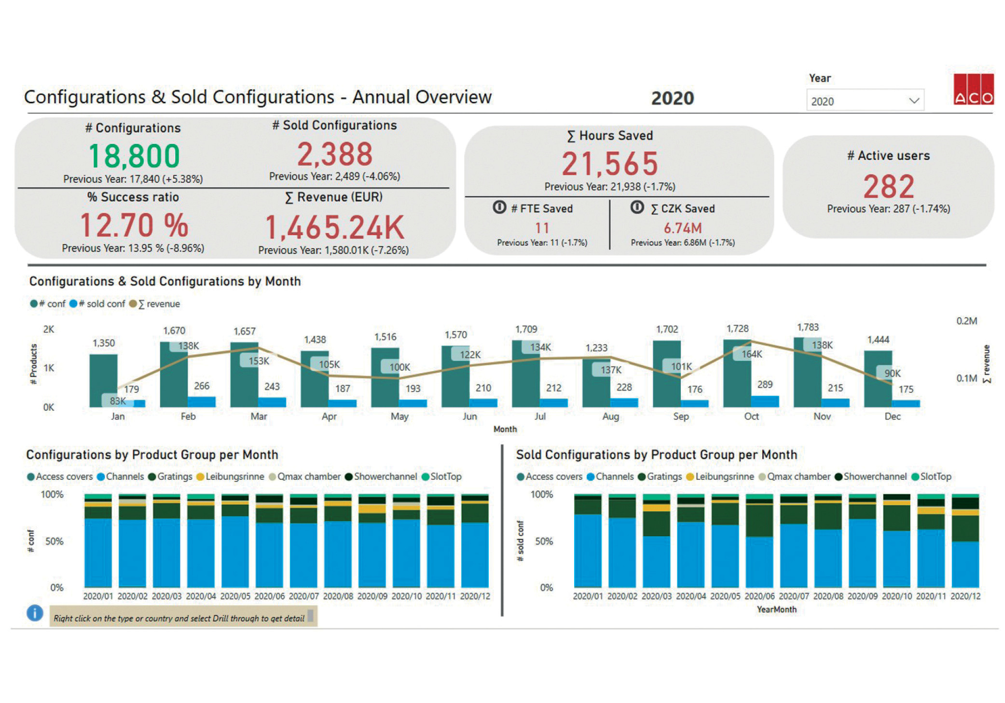Click the # Configurations value 18,800
Image resolution: width=1005 pixels, height=703 pixels.
click(134, 156)
